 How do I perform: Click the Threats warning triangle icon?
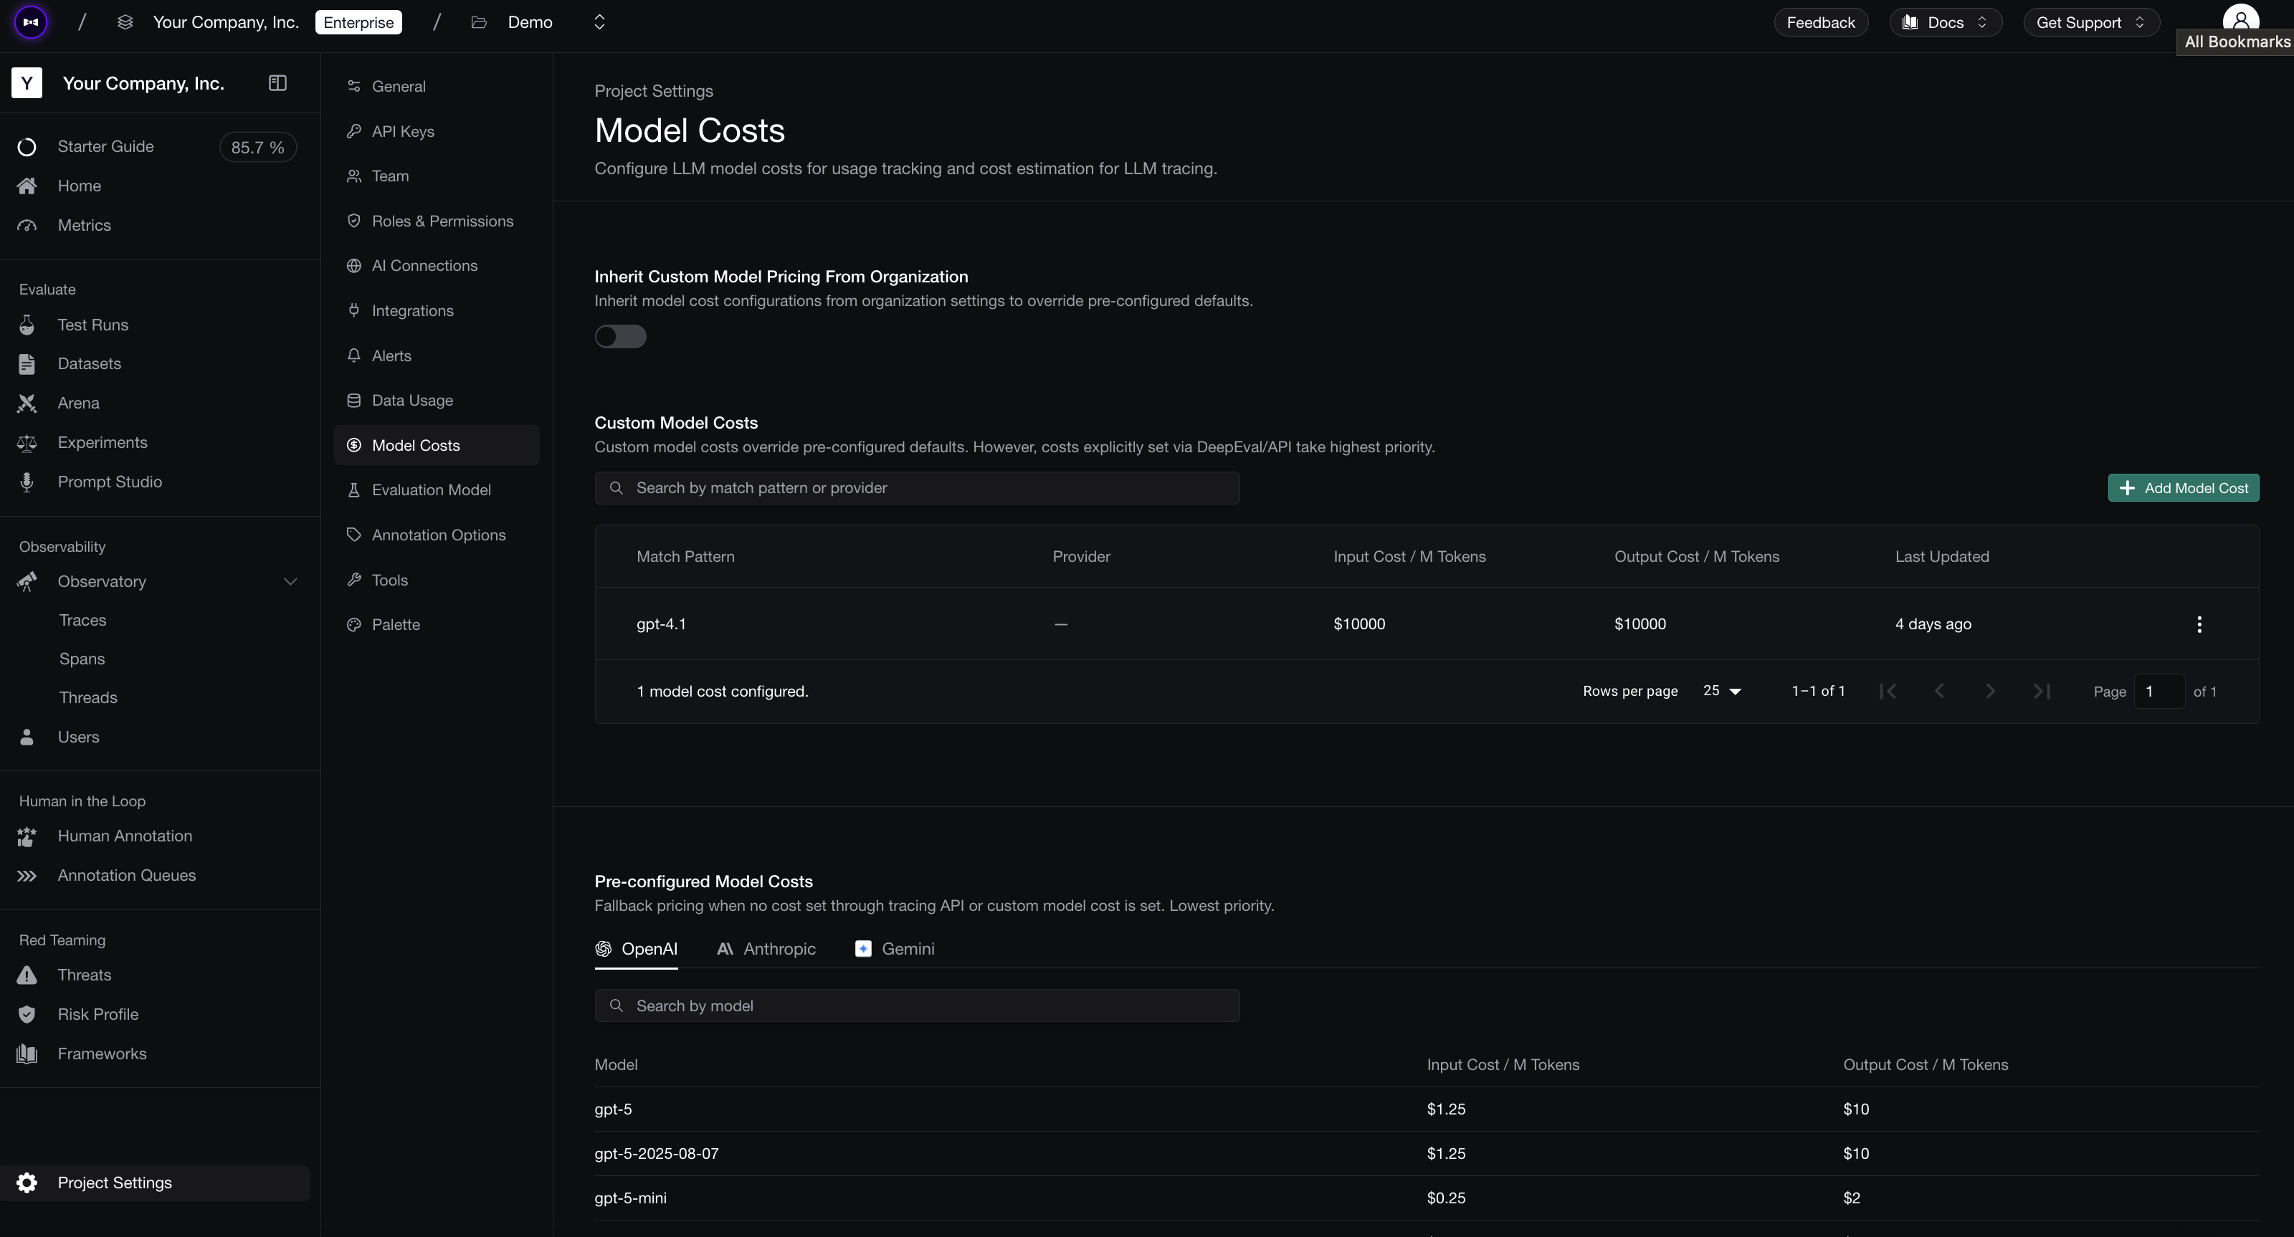click(27, 975)
